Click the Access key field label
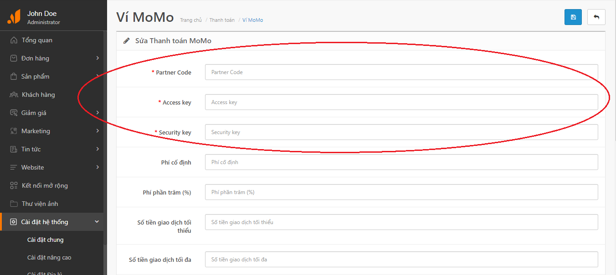This screenshot has height=275, width=616. tap(177, 102)
